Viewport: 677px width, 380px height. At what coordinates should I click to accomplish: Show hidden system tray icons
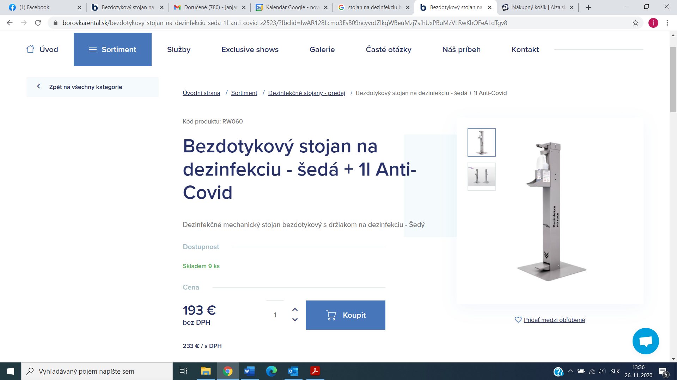pyautogui.click(x=570, y=371)
